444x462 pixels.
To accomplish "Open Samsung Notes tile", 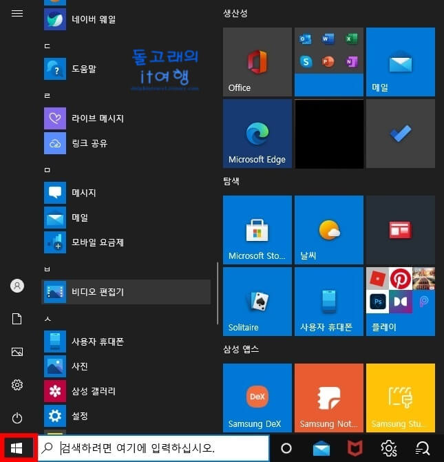I will pyautogui.click(x=329, y=398).
